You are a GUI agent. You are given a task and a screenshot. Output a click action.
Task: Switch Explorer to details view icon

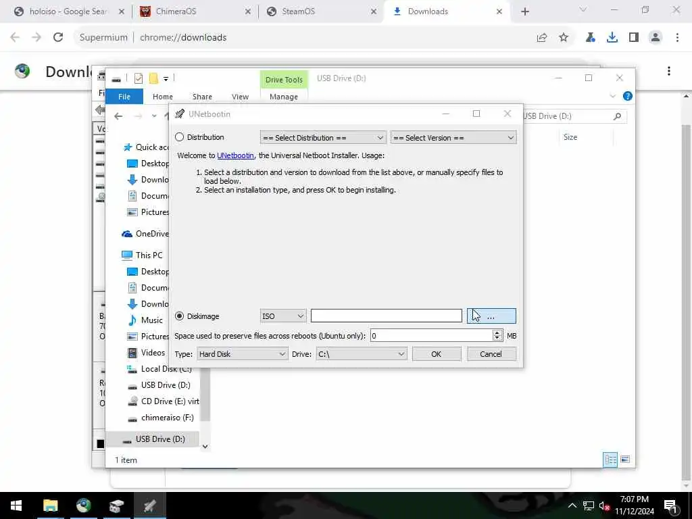610,460
